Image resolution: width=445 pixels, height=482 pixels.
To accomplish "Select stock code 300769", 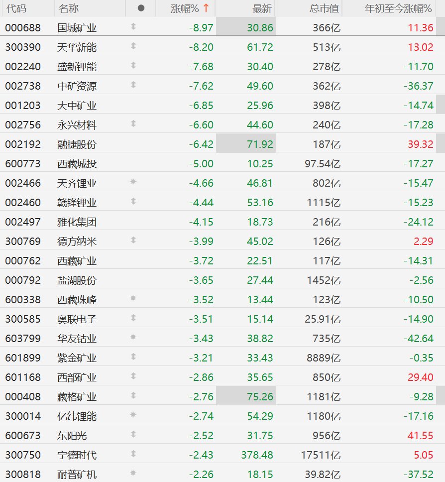I will click(23, 241).
